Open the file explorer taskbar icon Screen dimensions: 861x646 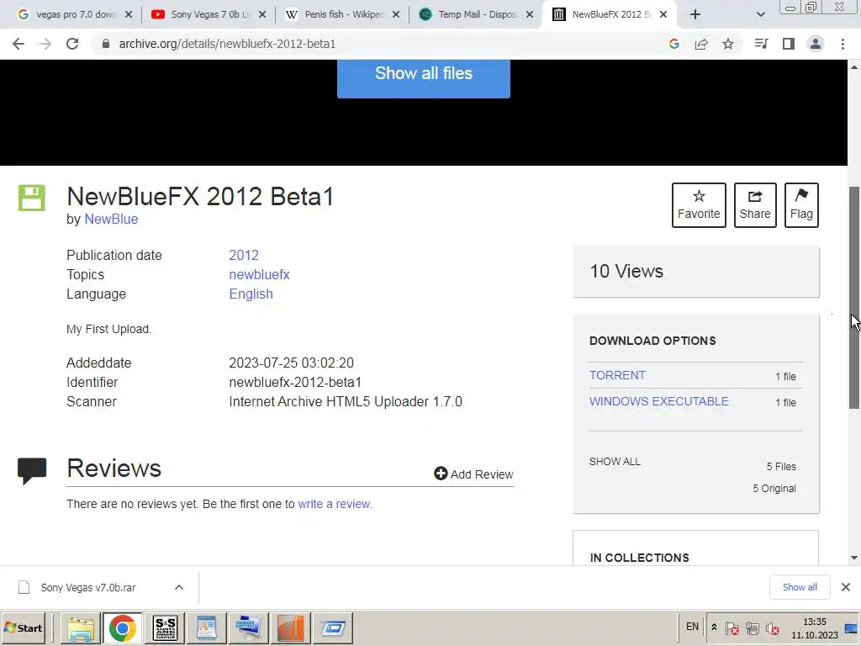(80, 628)
